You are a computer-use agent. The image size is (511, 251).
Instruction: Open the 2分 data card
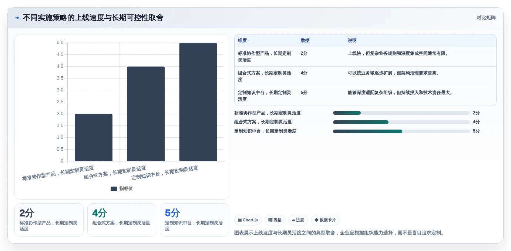pyautogui.click(x=49, y=220)
